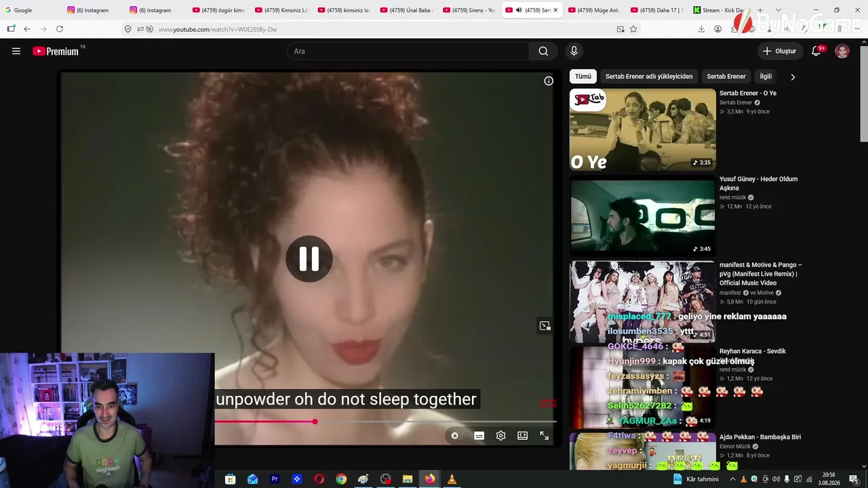Bookmark this page with the star icon
The width and height of the screenshot is (868, 488).
point(633,29)
